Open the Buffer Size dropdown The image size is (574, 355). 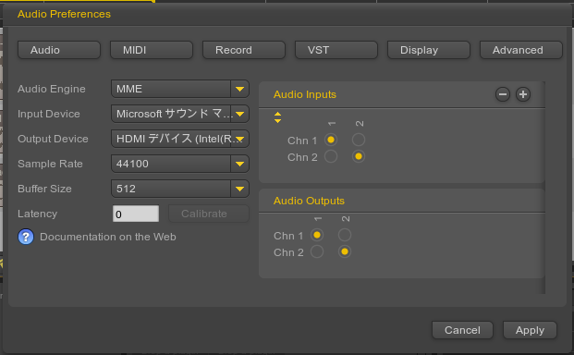pyautogui.click(x=180, y=189)
